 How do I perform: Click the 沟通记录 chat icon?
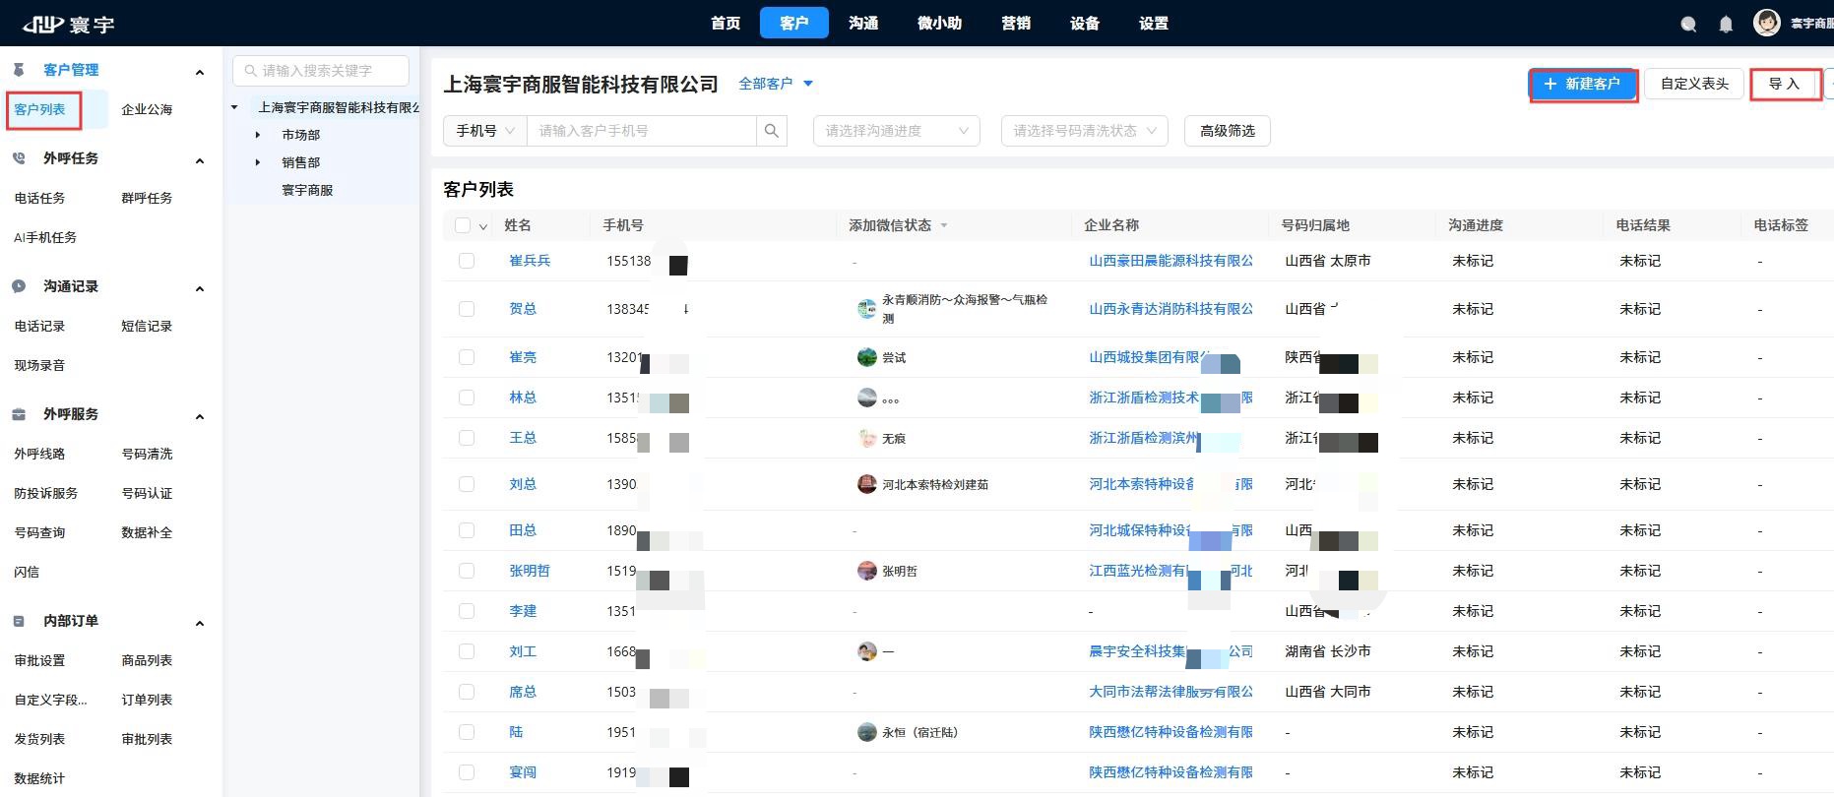(19, 286)
